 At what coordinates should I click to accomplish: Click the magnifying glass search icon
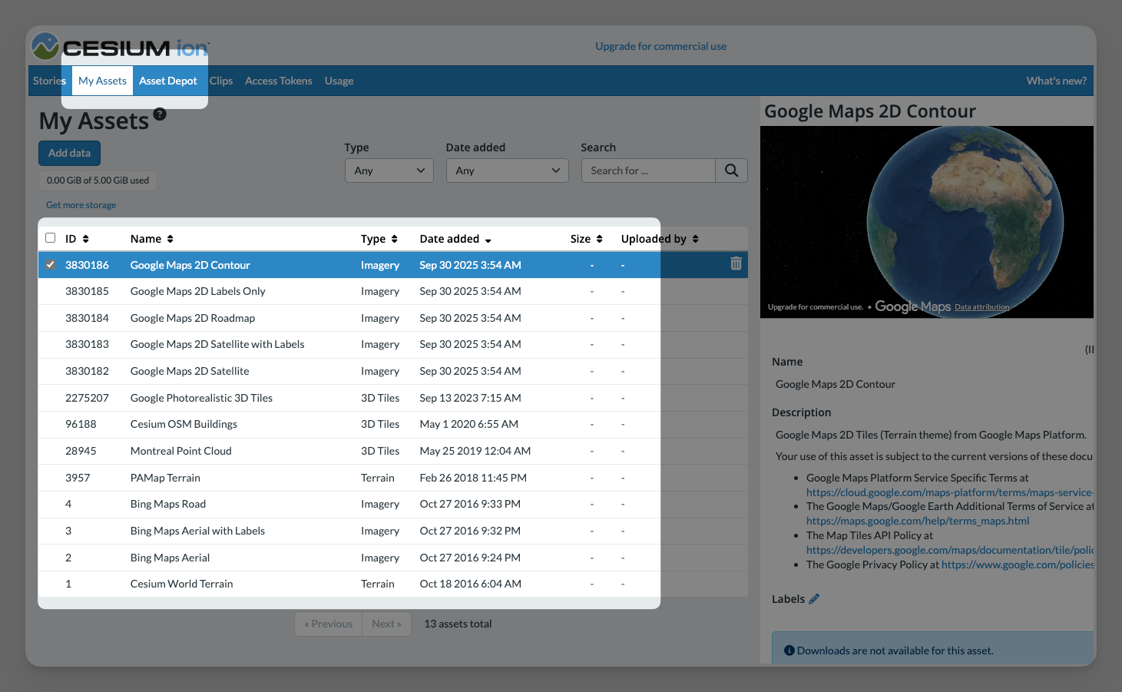(x=731, y=171)
